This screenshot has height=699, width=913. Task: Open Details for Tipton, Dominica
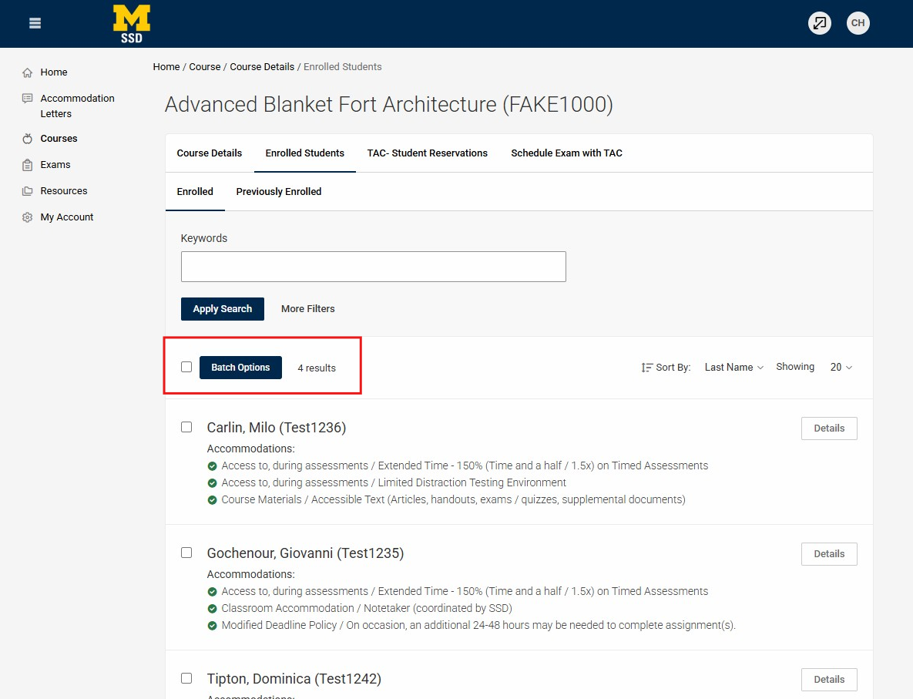click(829, 679)
